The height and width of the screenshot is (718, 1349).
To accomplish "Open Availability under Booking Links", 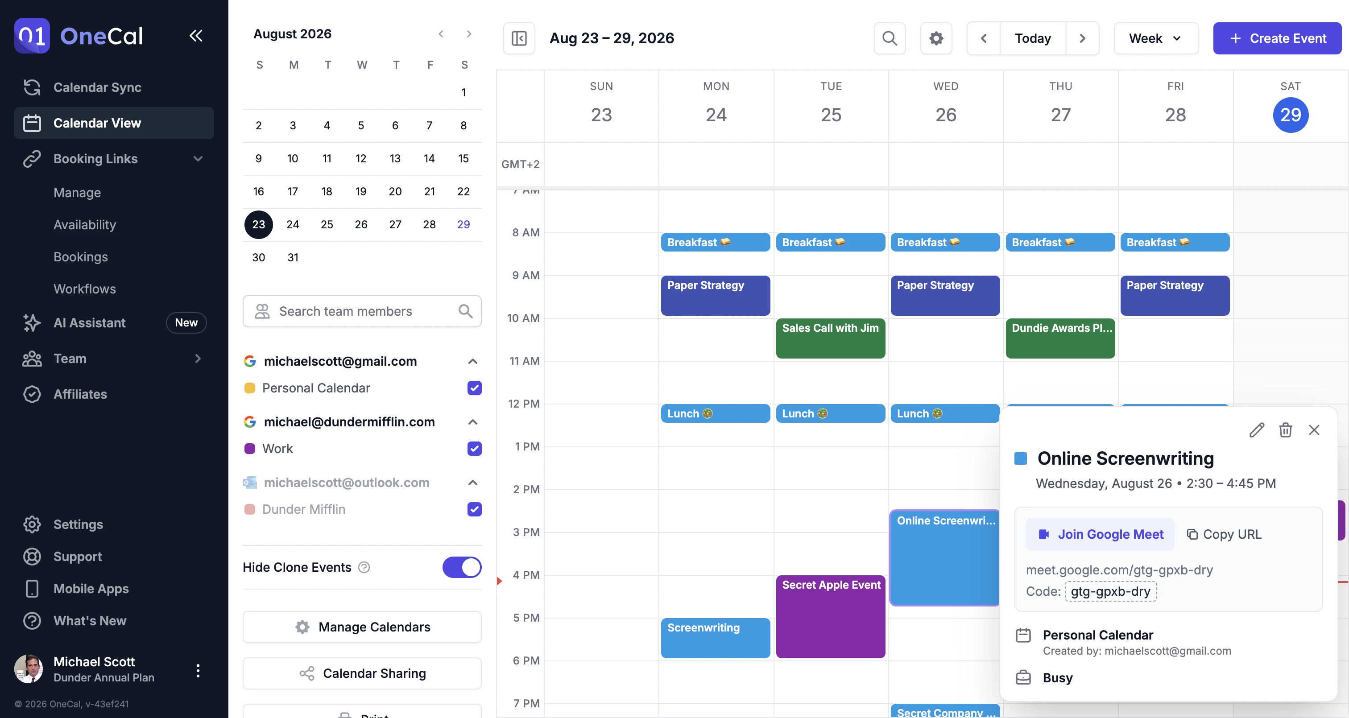I will pyautogui.click(x=85, y=225).
